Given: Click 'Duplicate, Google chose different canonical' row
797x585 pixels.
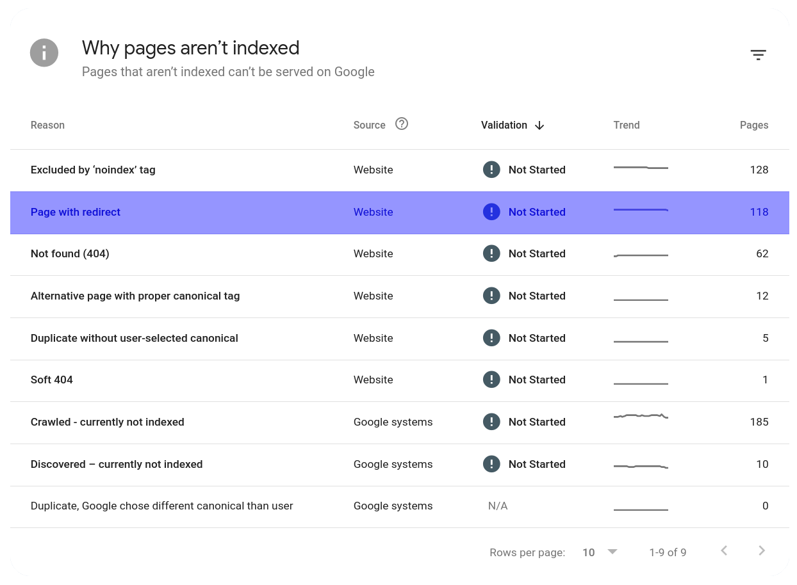Looking at the screenshot, I should pos(162,506).
